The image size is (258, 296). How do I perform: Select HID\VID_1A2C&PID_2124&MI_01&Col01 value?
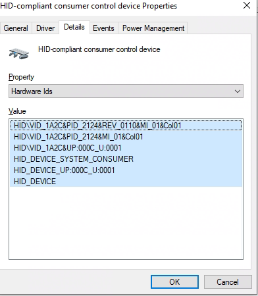point(126,137)
